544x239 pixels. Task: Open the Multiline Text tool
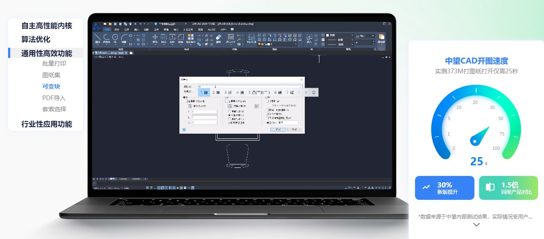coord(231,38)
